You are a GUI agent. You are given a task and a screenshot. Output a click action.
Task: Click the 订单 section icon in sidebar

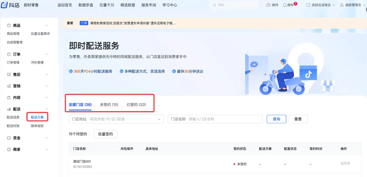(x=9, y=54)
